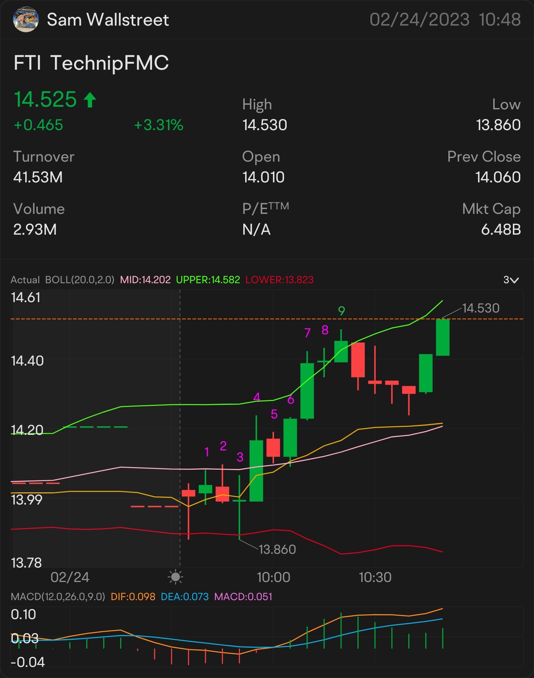Open Sam Wallstreet's profile avatar
Image resolution: width=534 pixels, height=678 pixels.
click(x=26, y=19)
